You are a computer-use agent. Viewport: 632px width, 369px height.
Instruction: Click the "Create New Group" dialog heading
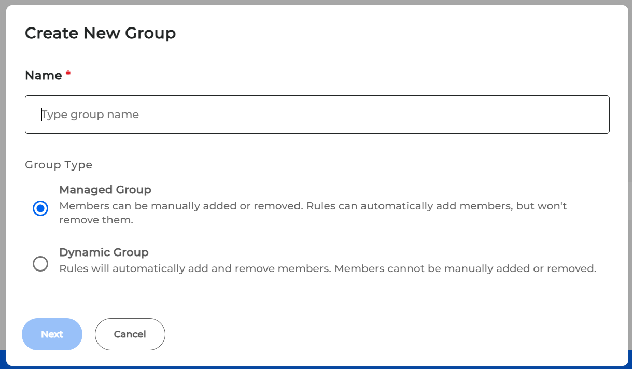(x=100, y=33)
